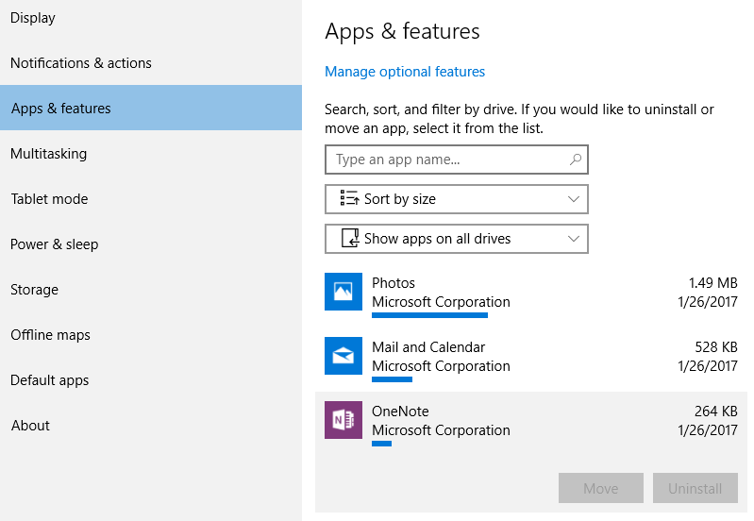Open the Show apps on all drives dropdown
Screen dimensions: 754x521
coord(457,239)
